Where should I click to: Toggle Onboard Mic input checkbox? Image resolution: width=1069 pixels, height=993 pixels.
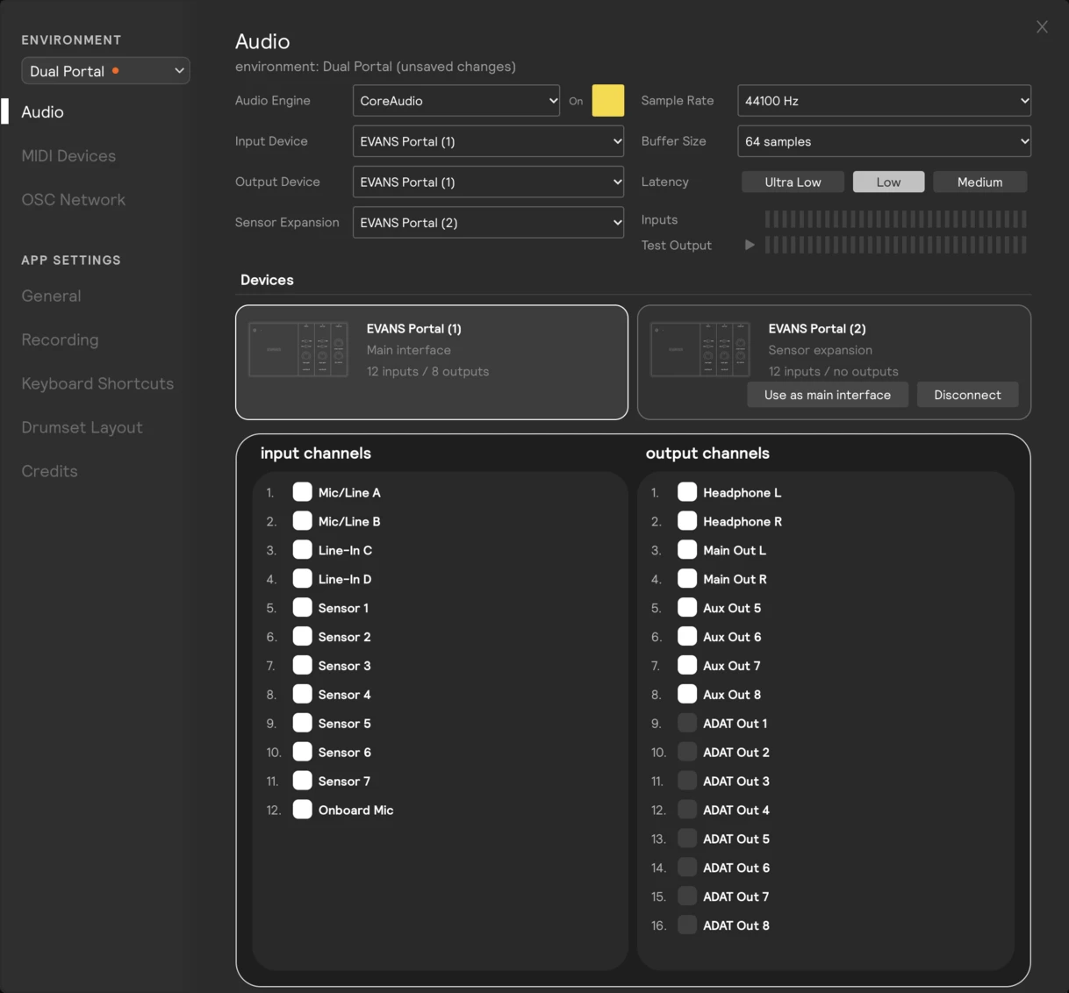[x=302, y=810]
